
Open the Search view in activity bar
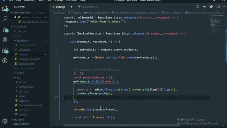click(x=5, y=18)
